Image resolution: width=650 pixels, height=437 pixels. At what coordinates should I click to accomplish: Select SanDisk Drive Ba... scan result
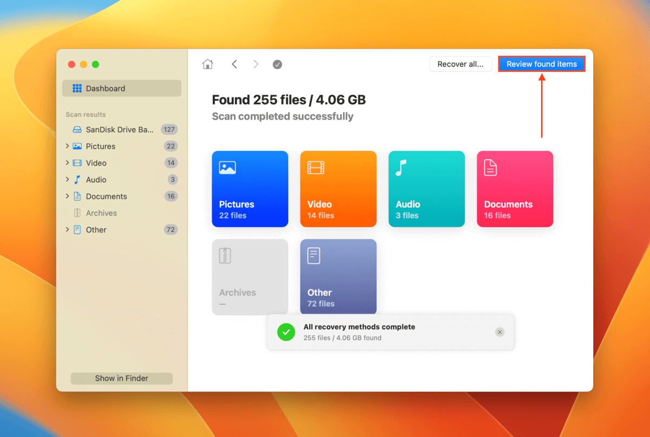click(122, 130)
